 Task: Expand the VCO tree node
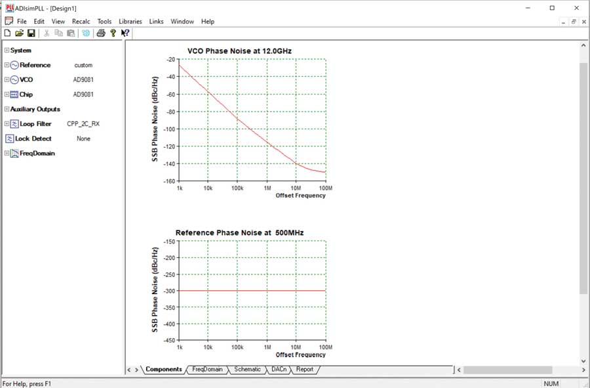pos(7,79)
